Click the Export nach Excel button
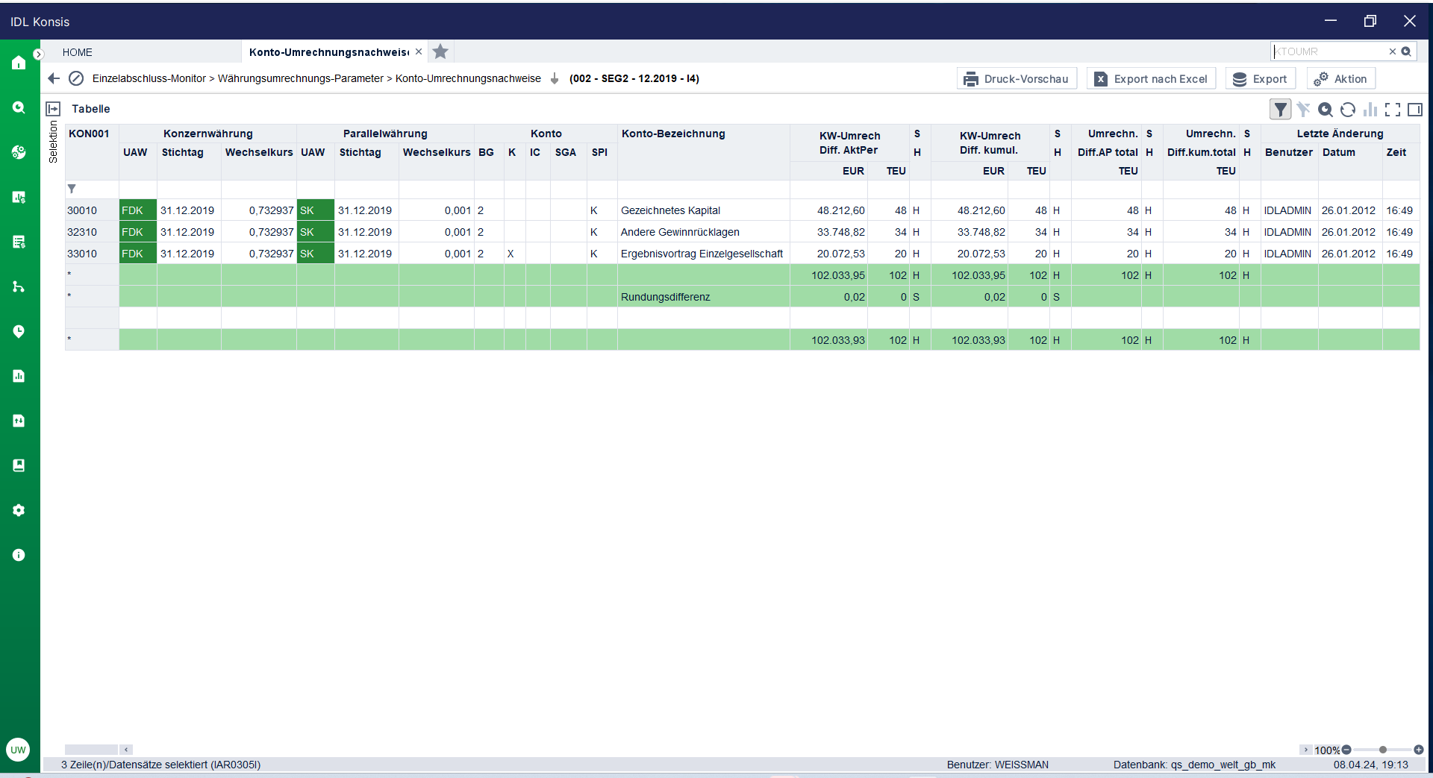 1151,79
